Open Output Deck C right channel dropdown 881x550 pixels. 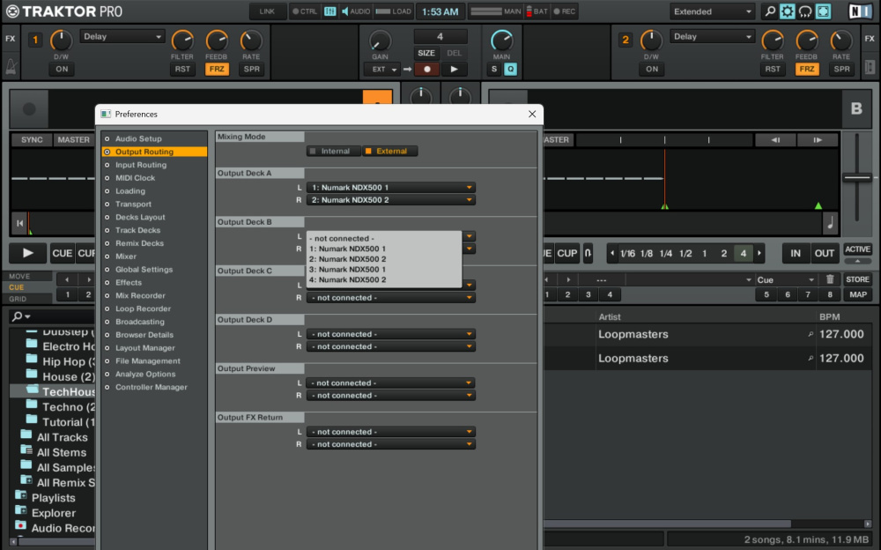coord(391,298)
